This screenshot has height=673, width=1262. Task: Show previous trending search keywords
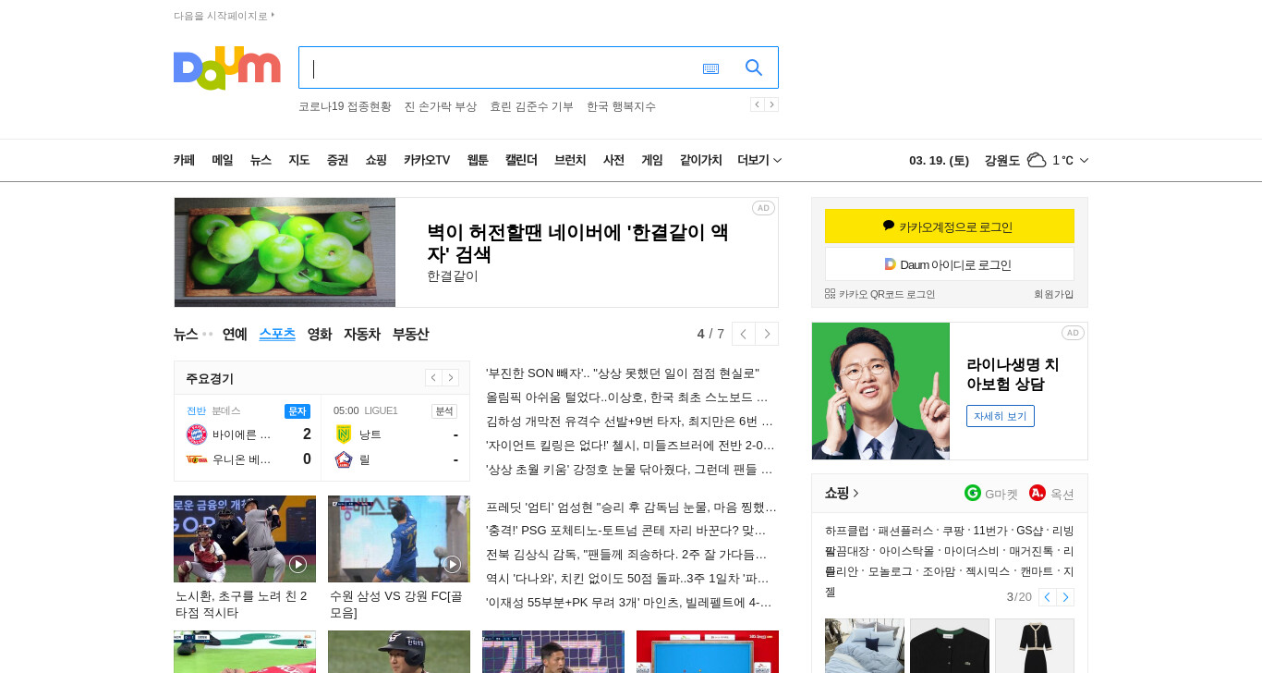(757, 104)
